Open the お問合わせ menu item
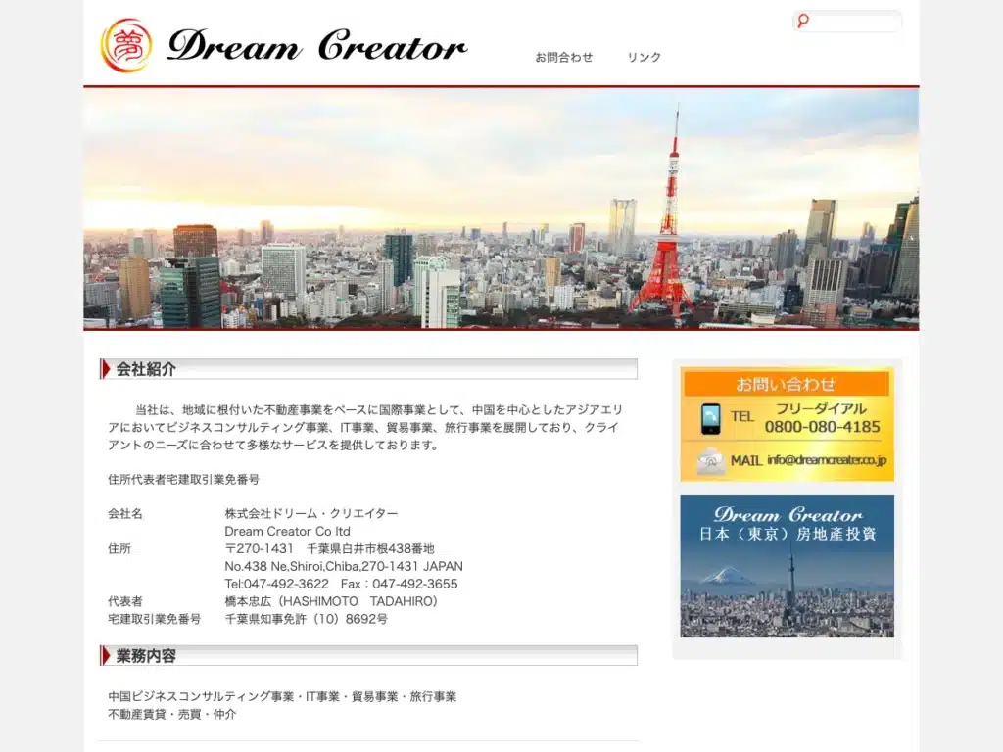 pos(563,57)
